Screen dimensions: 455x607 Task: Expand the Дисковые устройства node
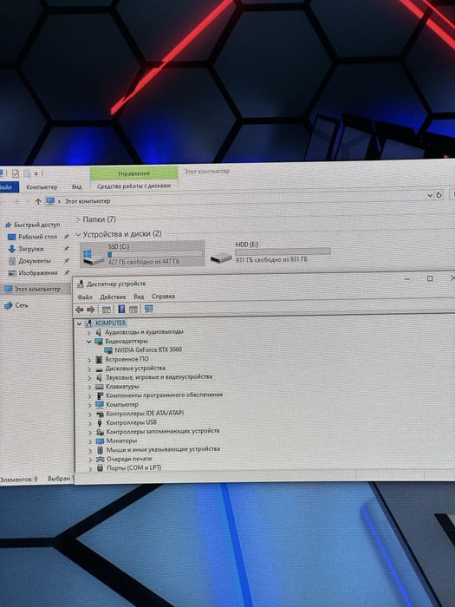click(89, 369)
